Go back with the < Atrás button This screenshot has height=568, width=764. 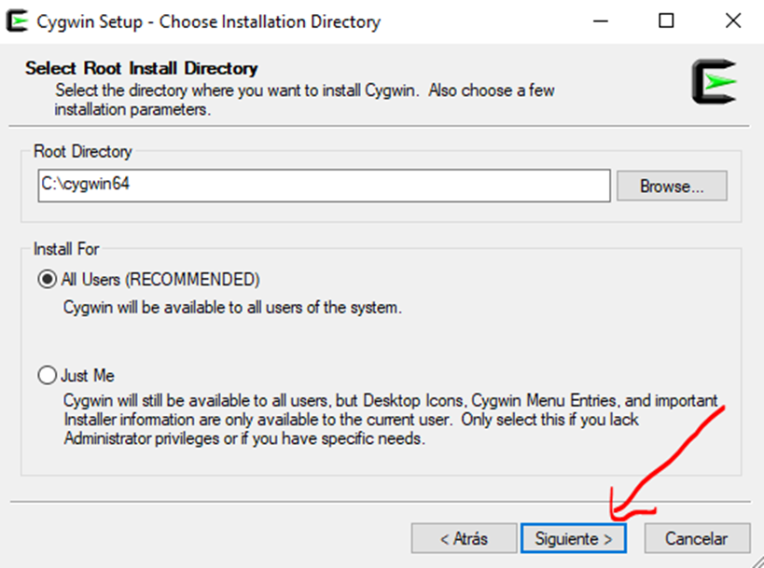pos(464,538)
